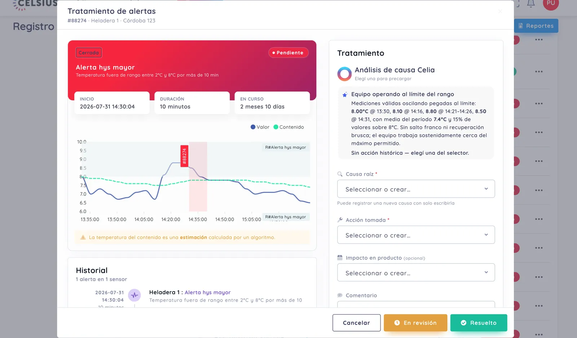Click the Cancelar button
The height and width of the screenshot is (338, 577).
coord(356,323)
